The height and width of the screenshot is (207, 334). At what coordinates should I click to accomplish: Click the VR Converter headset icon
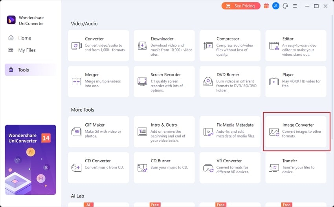tap(208, 168)
